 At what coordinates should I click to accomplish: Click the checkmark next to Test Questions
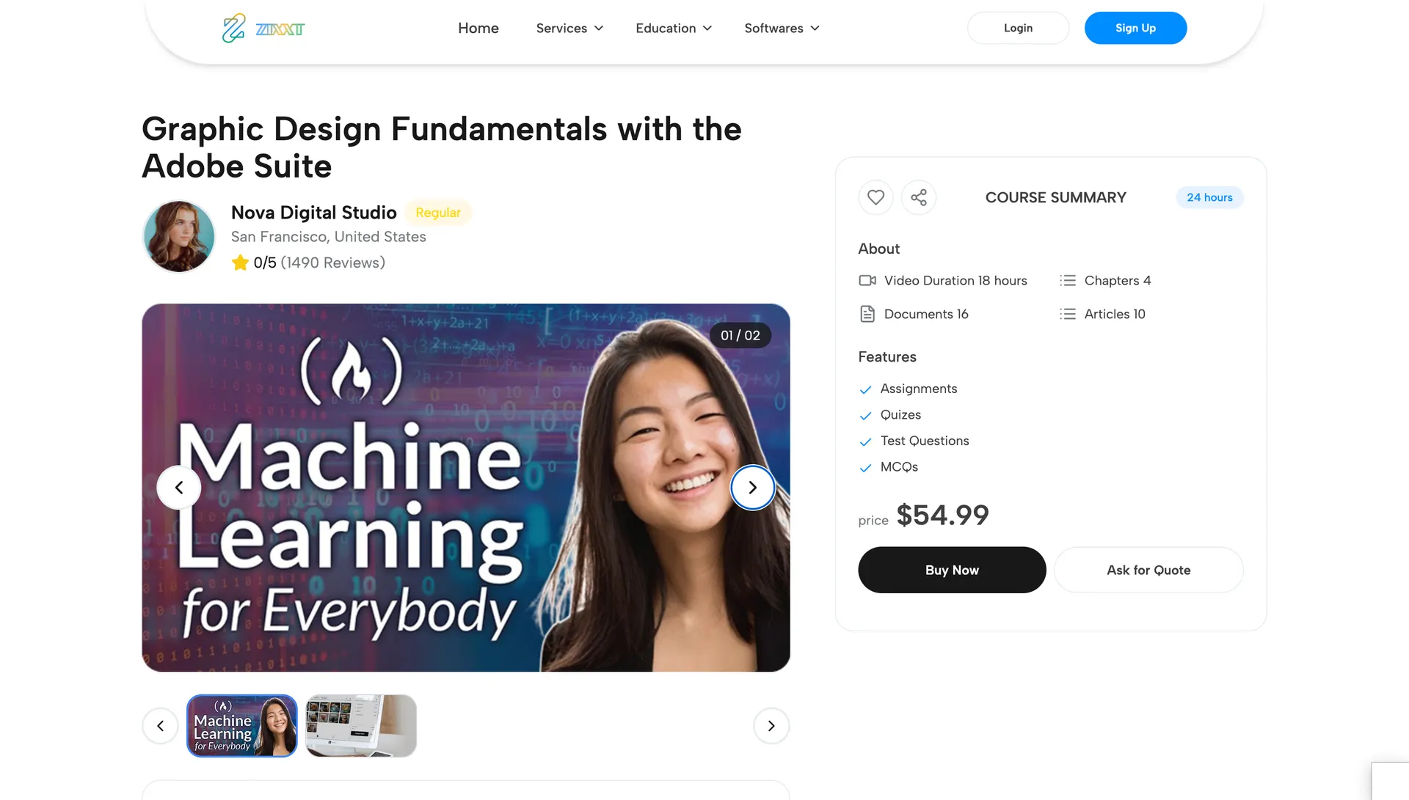(866, 441)
